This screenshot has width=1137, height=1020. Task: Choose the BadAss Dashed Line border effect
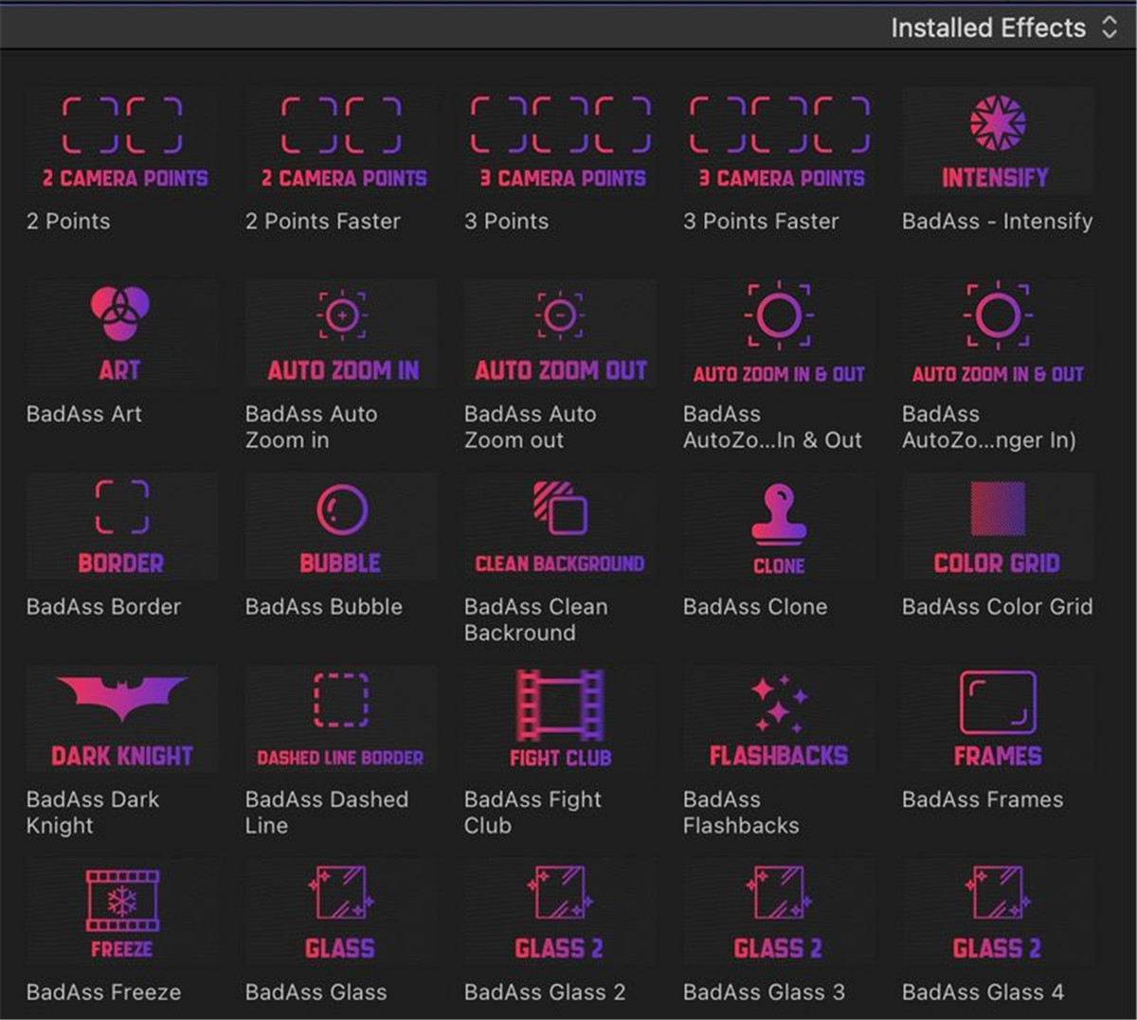point(341,719)
